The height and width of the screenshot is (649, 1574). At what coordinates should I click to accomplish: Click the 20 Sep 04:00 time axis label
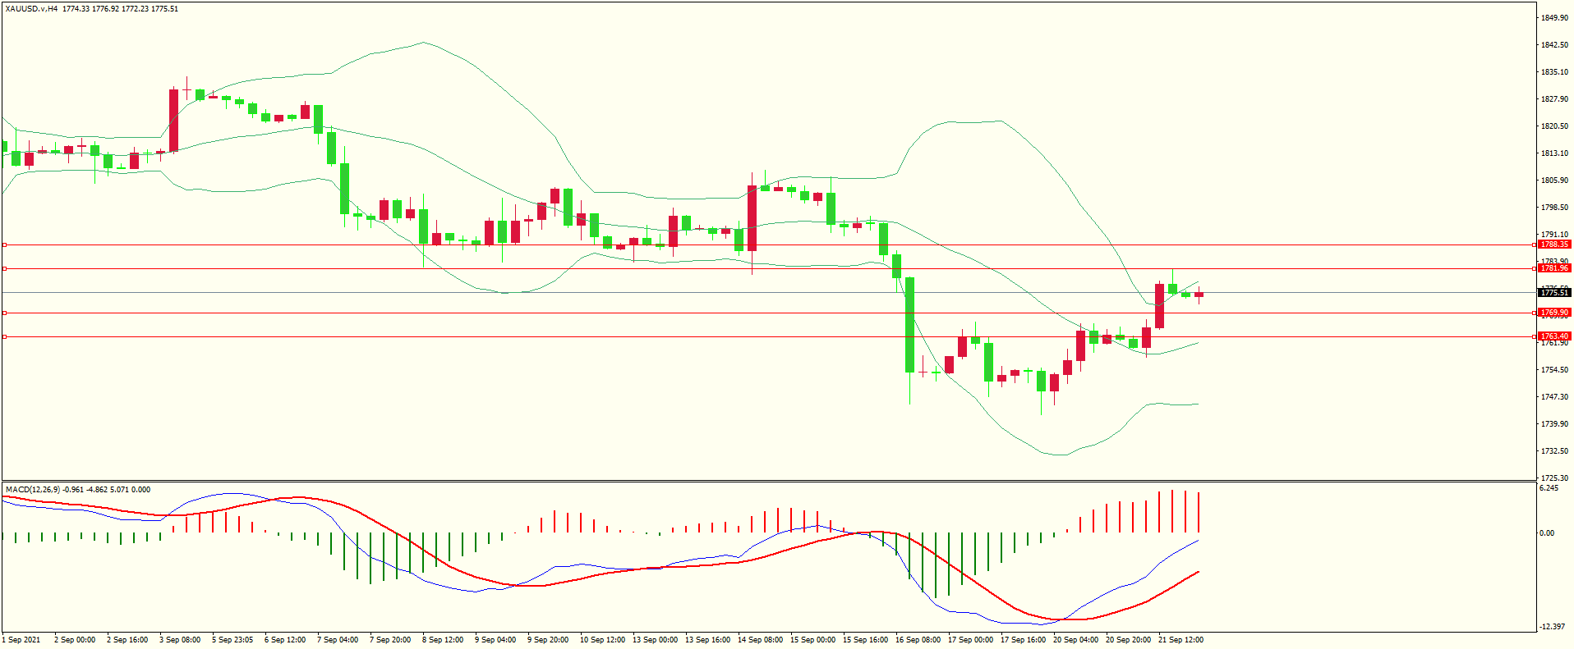[1075, 640]
